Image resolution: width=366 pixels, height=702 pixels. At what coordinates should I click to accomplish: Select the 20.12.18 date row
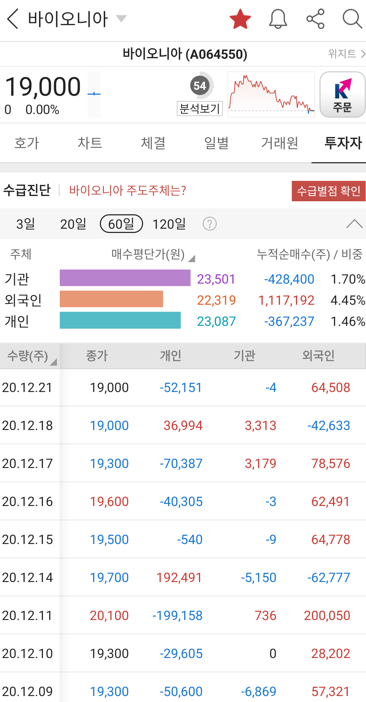[x=183, y=425]
